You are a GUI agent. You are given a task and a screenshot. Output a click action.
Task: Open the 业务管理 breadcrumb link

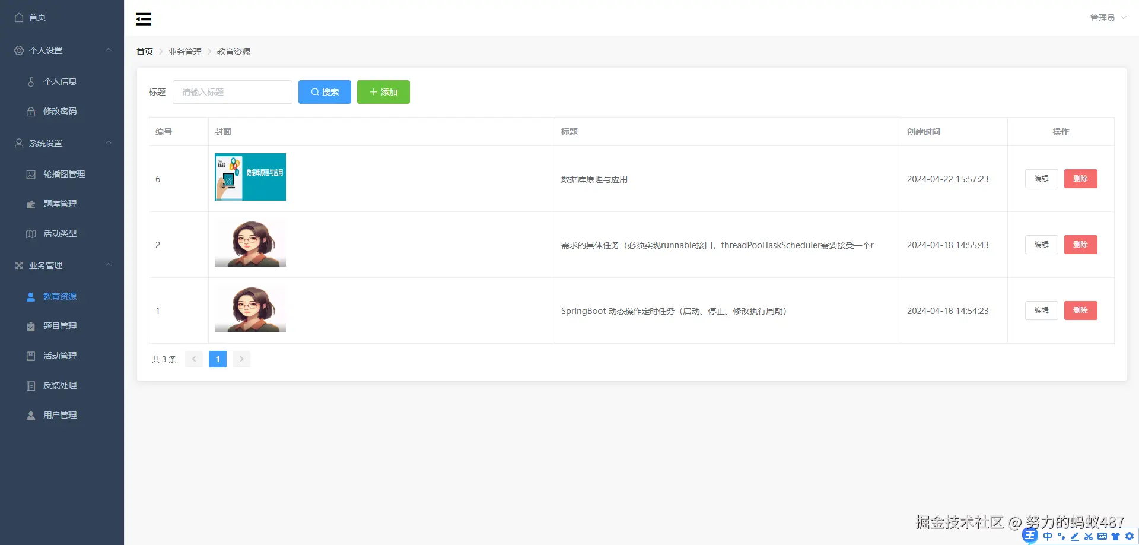click(x=184, y=52)
